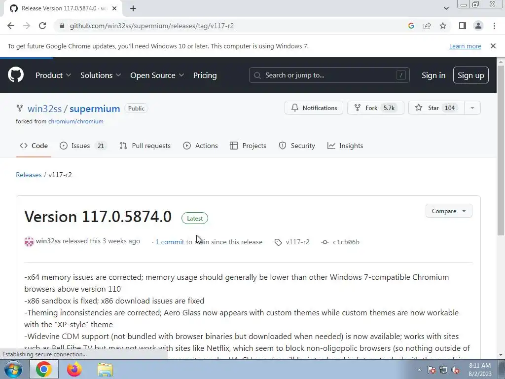
Task: View site security lock info
Action: [63, 26]
